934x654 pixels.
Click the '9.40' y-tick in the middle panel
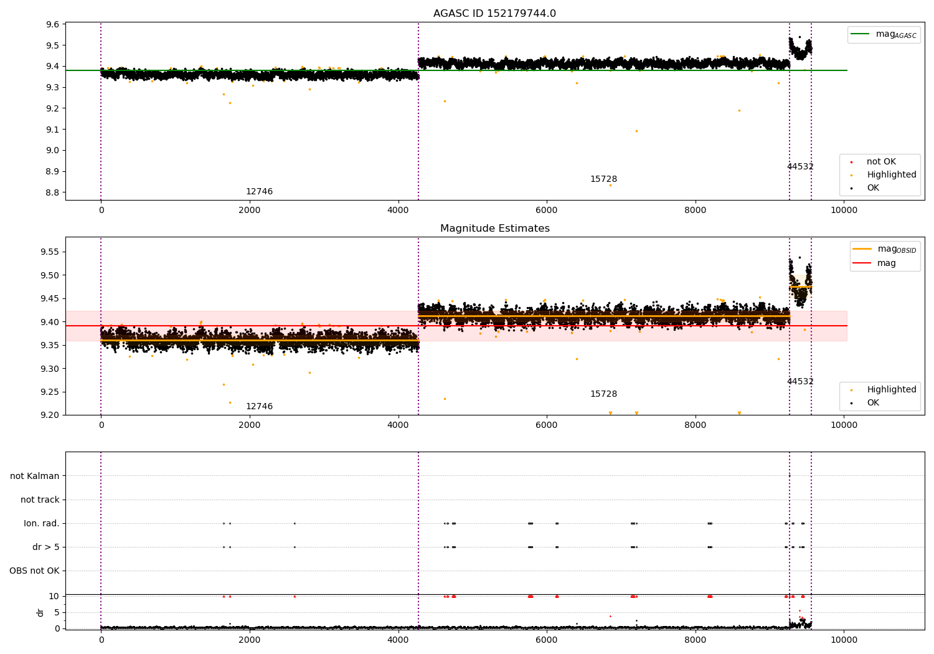click(50, 323)
